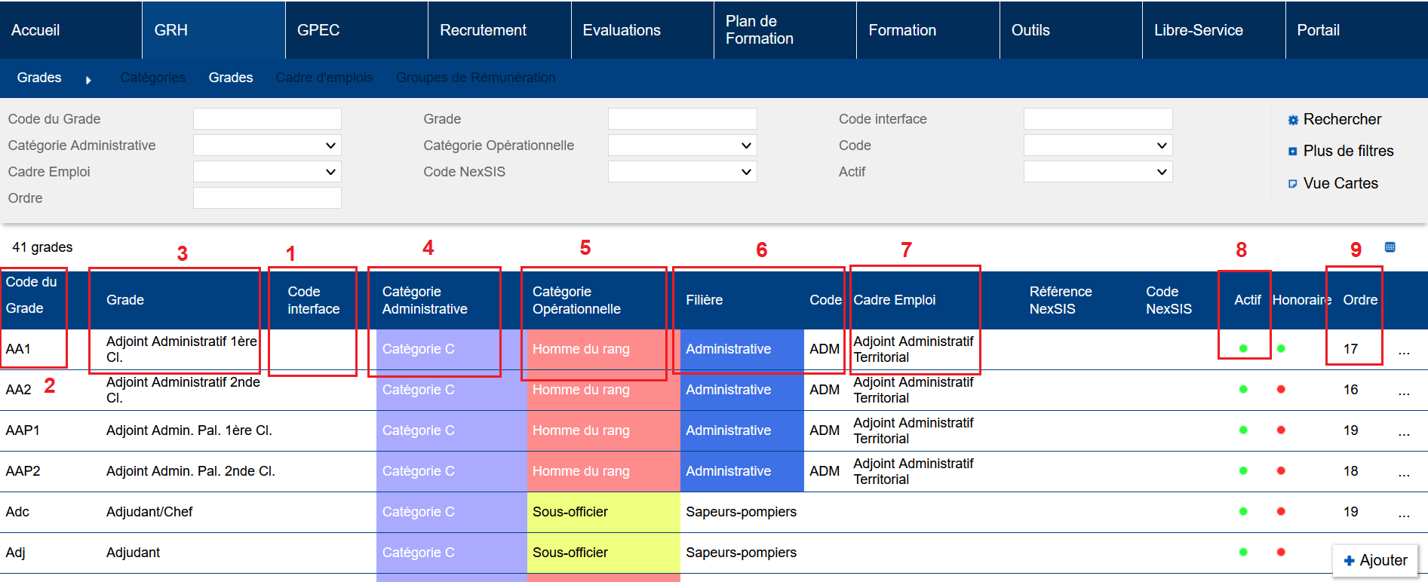Screen dimensions: 1428x582
Task: Click the plus icon on Ajouter
Action: coord(1349,561)
